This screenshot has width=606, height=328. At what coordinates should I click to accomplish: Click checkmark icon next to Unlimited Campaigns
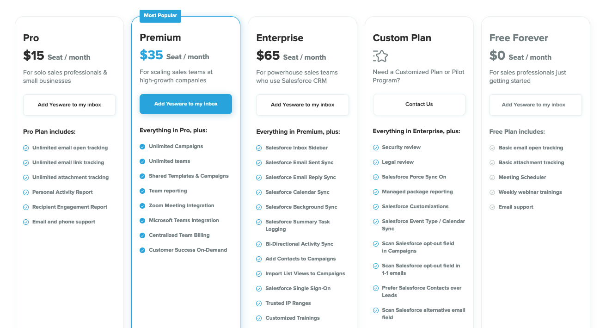click(142, 147)
